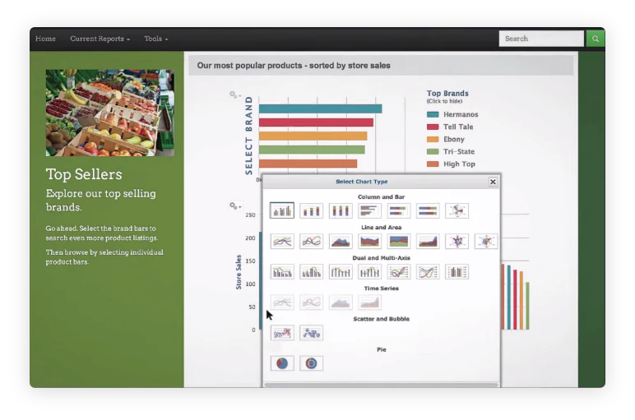Viewport: 635px width, 420px height.
Task: Click the Top Sellers heading
Action: coord(84,174)
